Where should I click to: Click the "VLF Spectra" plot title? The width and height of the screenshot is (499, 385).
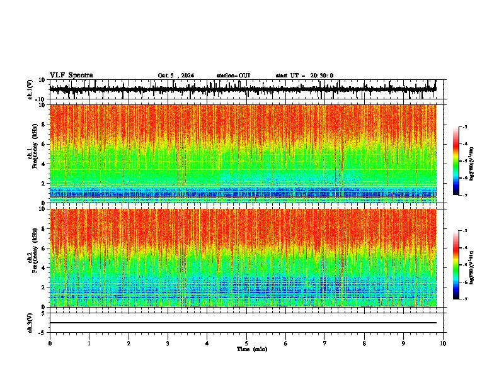(x=71, y=75)
